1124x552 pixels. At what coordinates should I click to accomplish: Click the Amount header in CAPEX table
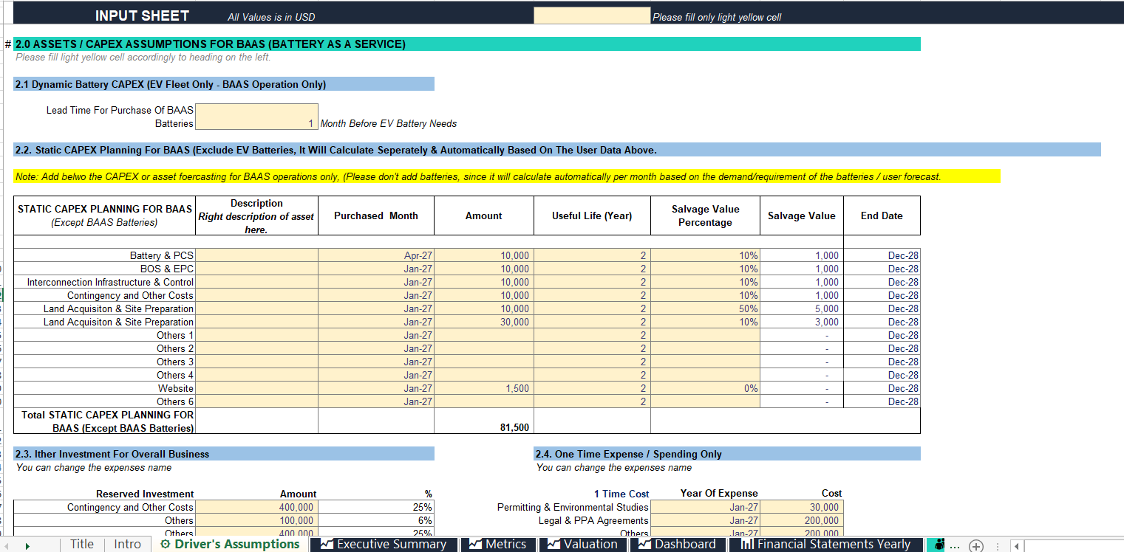pos(484,215)
